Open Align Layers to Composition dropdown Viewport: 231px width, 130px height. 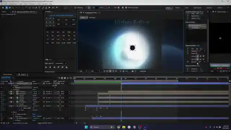(x=61, y=64)
